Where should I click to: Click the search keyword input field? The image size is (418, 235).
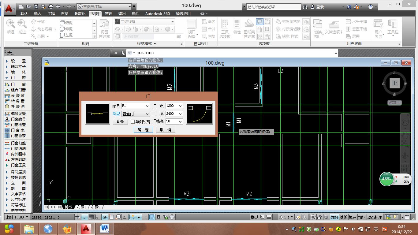coord(274,7)
